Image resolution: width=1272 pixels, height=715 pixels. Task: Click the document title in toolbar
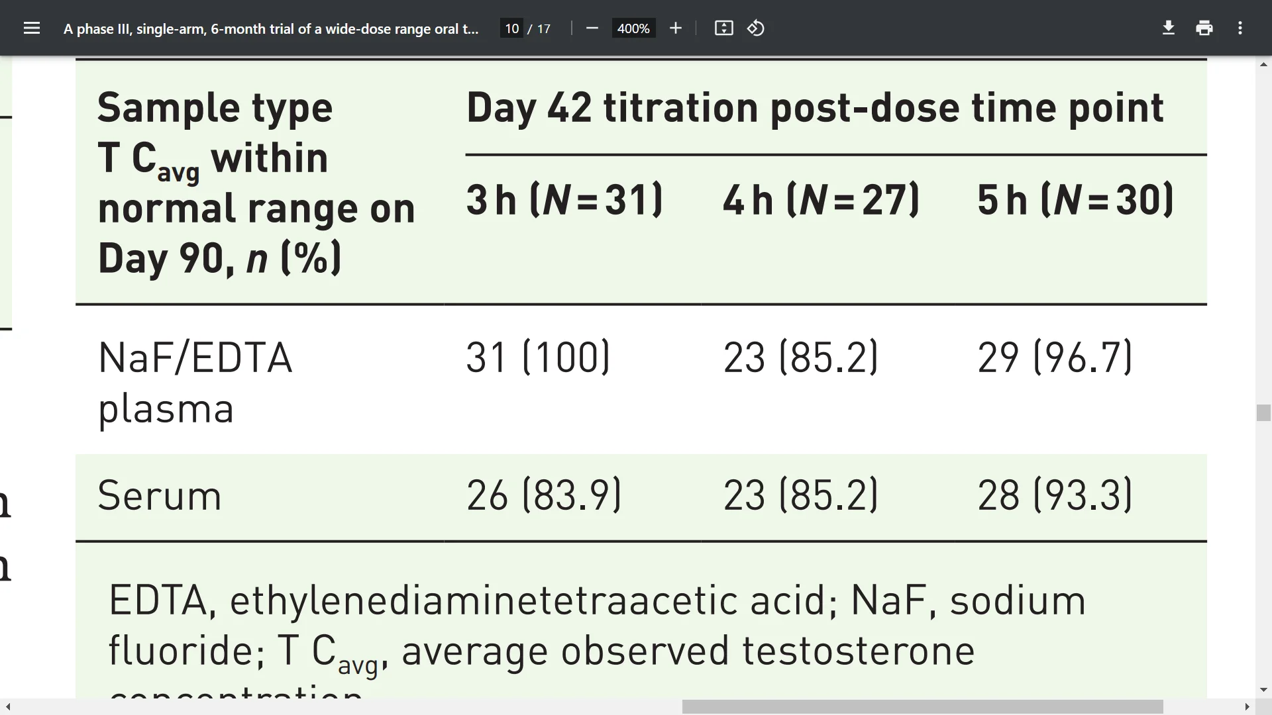pyautogui.click(x=271, y=28)
